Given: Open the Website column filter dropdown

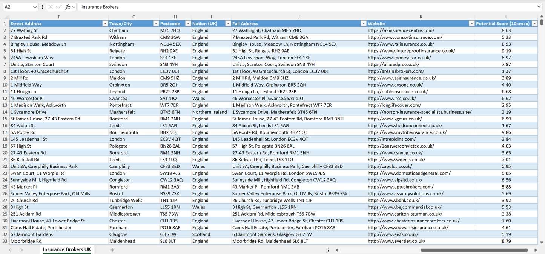Looking at the screenshot, I should pyautogui.click(x=471, y=23).
